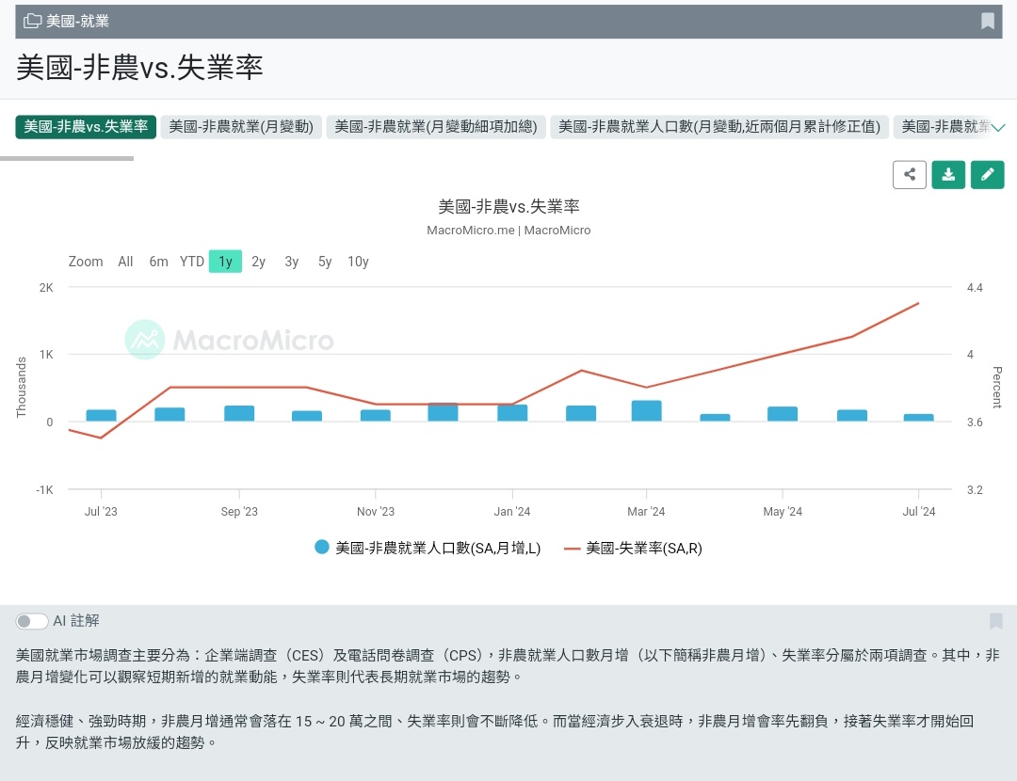Open chart editor with the pencil icon
This screenshot has width=1017, height=781.
[x=987, y=174]
